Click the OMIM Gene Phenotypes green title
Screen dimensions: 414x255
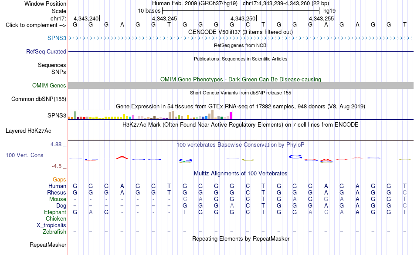241,79
